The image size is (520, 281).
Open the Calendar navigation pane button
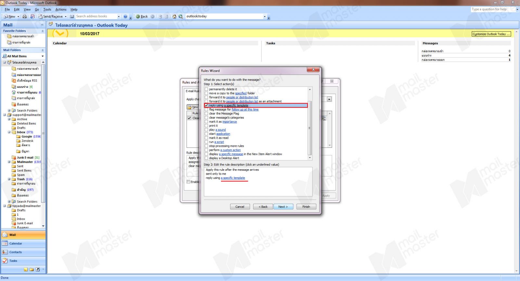(x=23, y=243)
